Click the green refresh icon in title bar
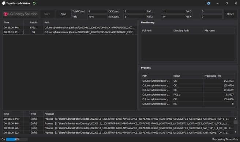The image size is (240, 142). pos(34,3)
